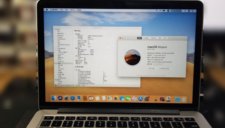Click the Wi-Fi status icon

pos(157,11)
